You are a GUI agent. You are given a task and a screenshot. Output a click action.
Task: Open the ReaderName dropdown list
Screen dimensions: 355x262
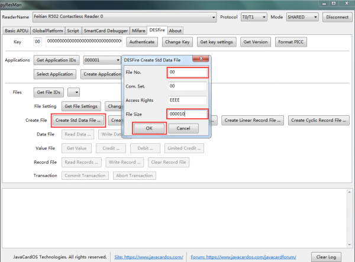pos(213,17)
